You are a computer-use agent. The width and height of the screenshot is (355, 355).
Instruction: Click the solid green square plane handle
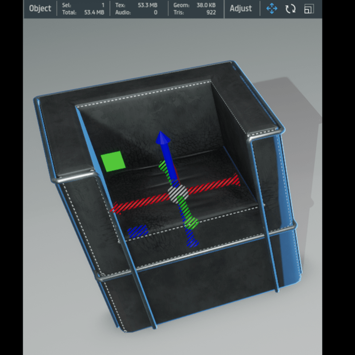(113, 161)
